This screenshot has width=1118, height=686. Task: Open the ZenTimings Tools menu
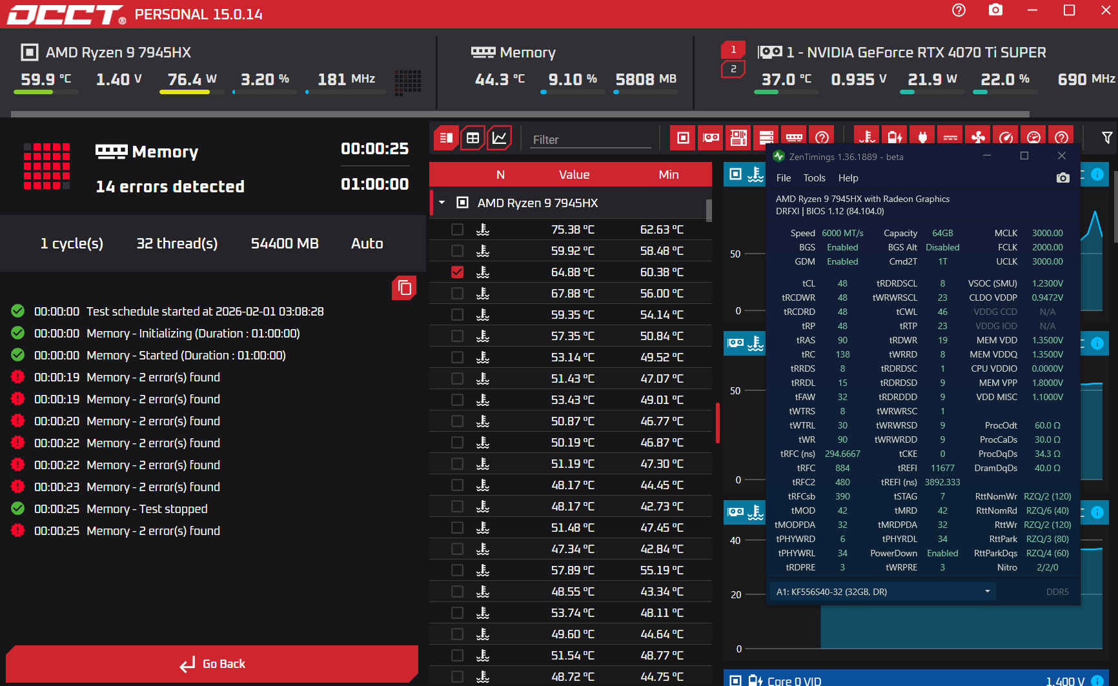pos(814,178)
